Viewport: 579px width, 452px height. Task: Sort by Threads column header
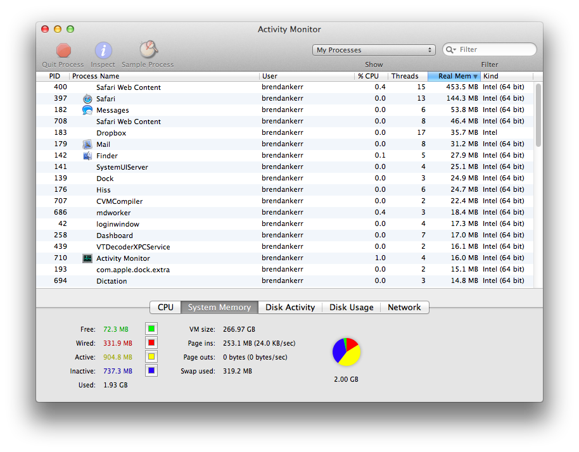coord(408,76)
